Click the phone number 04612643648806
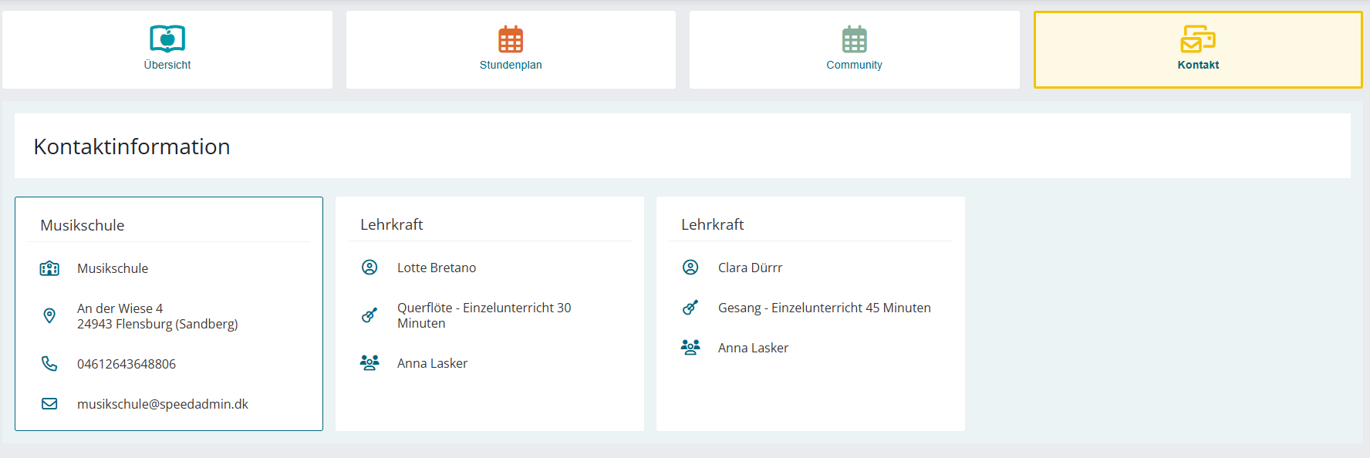The height and width of the screenshot is (458, 1370). click(127, 364)
